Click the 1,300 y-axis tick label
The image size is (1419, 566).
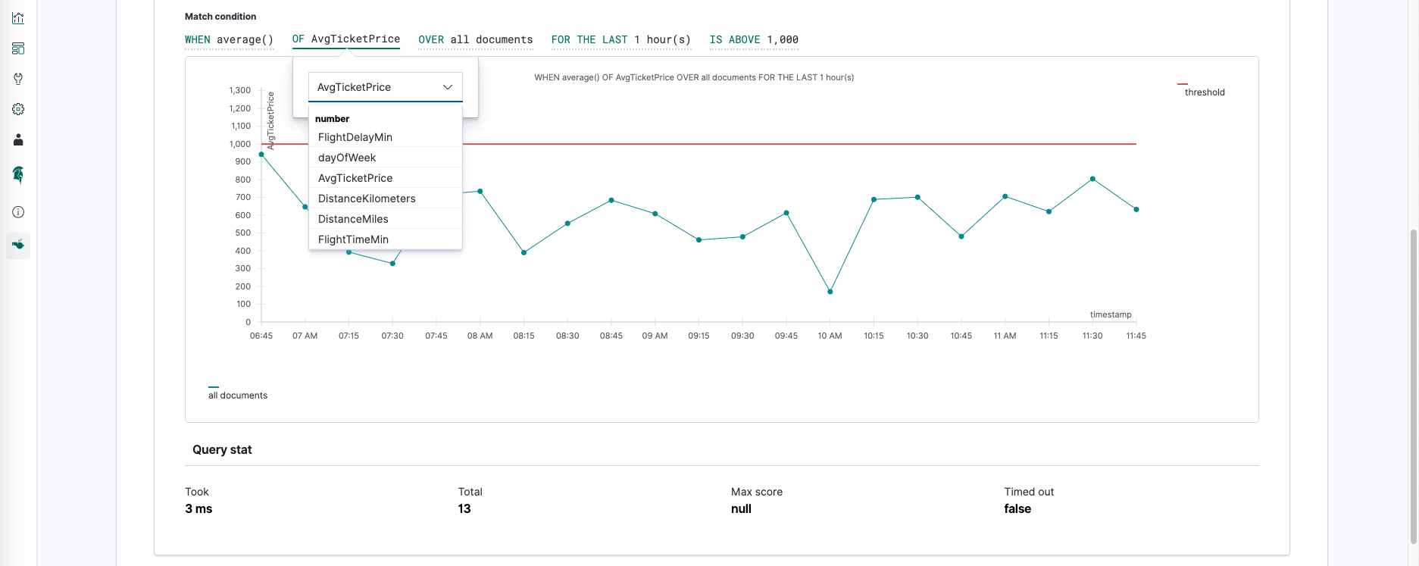coord(240,90)
